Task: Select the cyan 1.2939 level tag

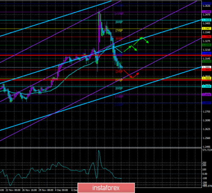Action: [x=206, y=87]
